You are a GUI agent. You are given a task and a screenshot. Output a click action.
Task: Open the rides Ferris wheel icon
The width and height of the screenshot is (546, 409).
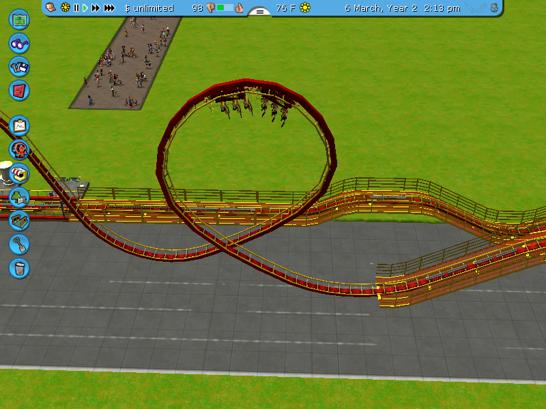click(19, 149)
